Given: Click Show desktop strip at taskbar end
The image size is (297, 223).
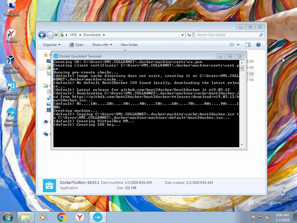Looking at the screenshot, I should pos(295,217).
